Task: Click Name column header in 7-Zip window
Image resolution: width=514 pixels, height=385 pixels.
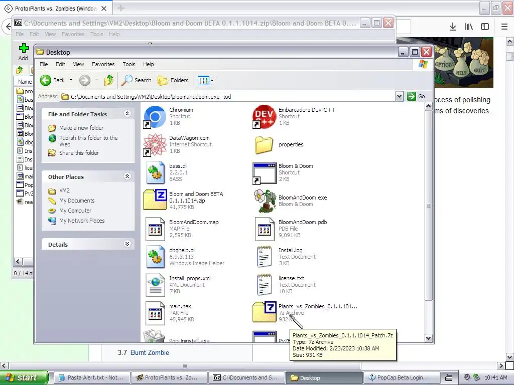Action: click(x=25, y=82)
